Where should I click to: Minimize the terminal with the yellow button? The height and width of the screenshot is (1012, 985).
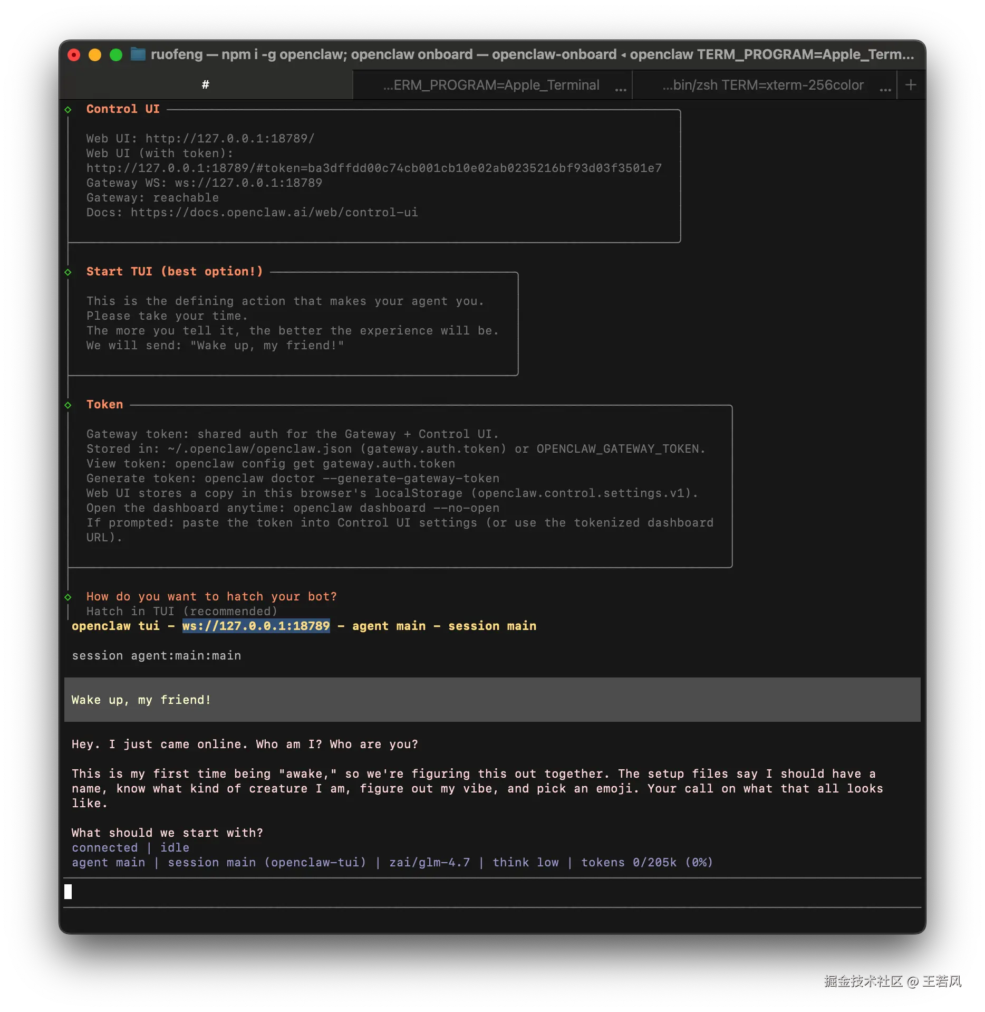click(x=95, y=55)
